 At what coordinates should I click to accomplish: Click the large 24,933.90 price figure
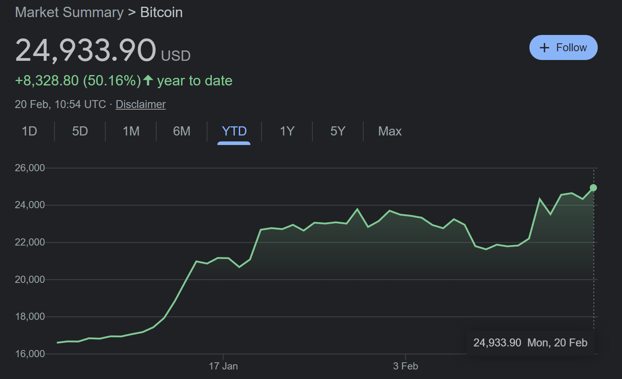tap(85, 50)
